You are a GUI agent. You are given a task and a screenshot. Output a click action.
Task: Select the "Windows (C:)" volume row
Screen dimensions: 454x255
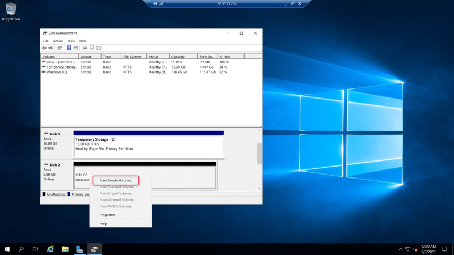tap(151, 72)
